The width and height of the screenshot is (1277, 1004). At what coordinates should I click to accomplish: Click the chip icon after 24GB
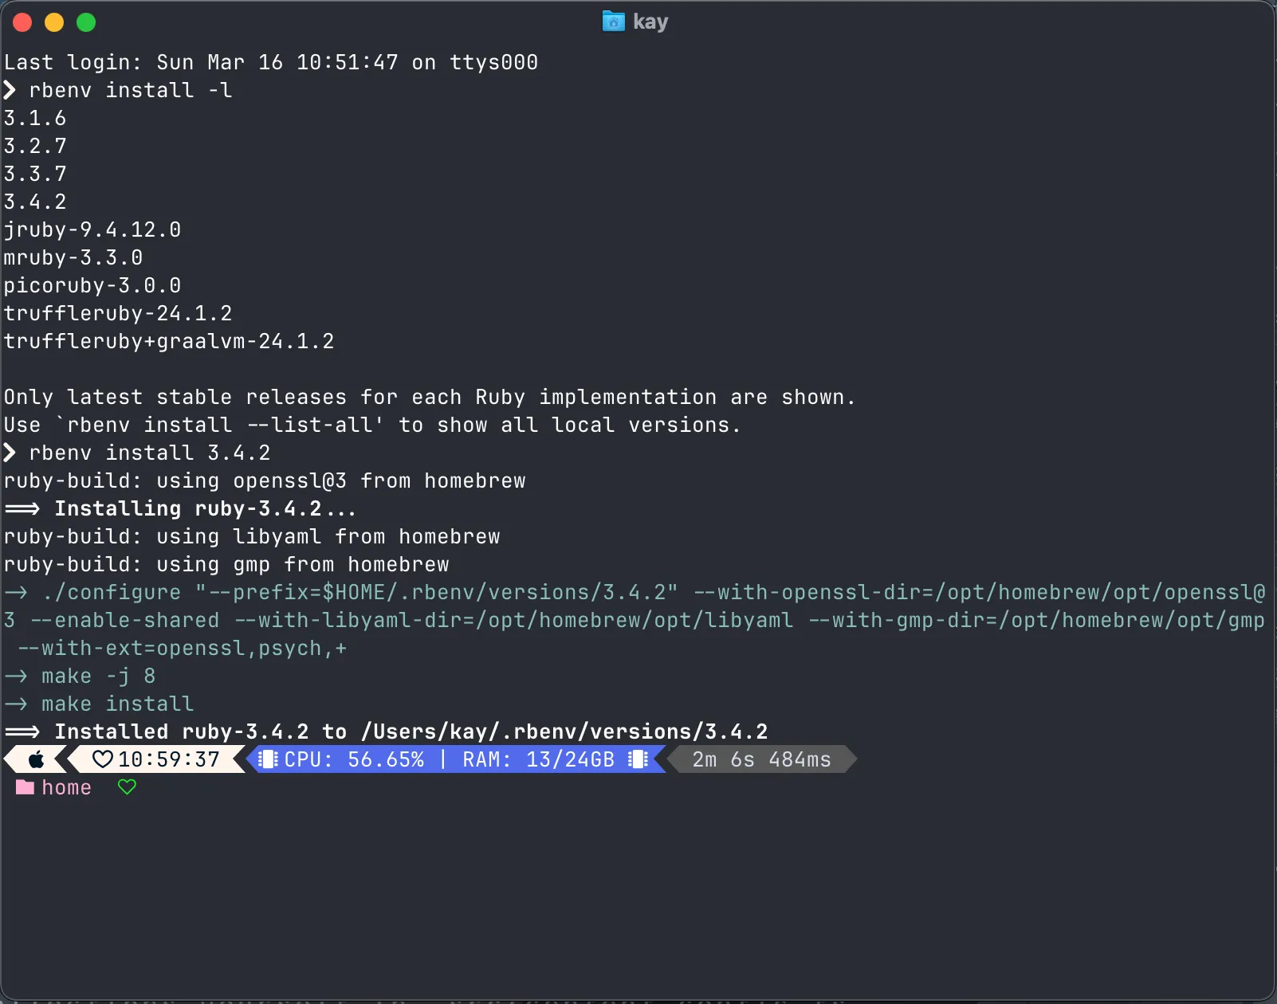point(638,759)
